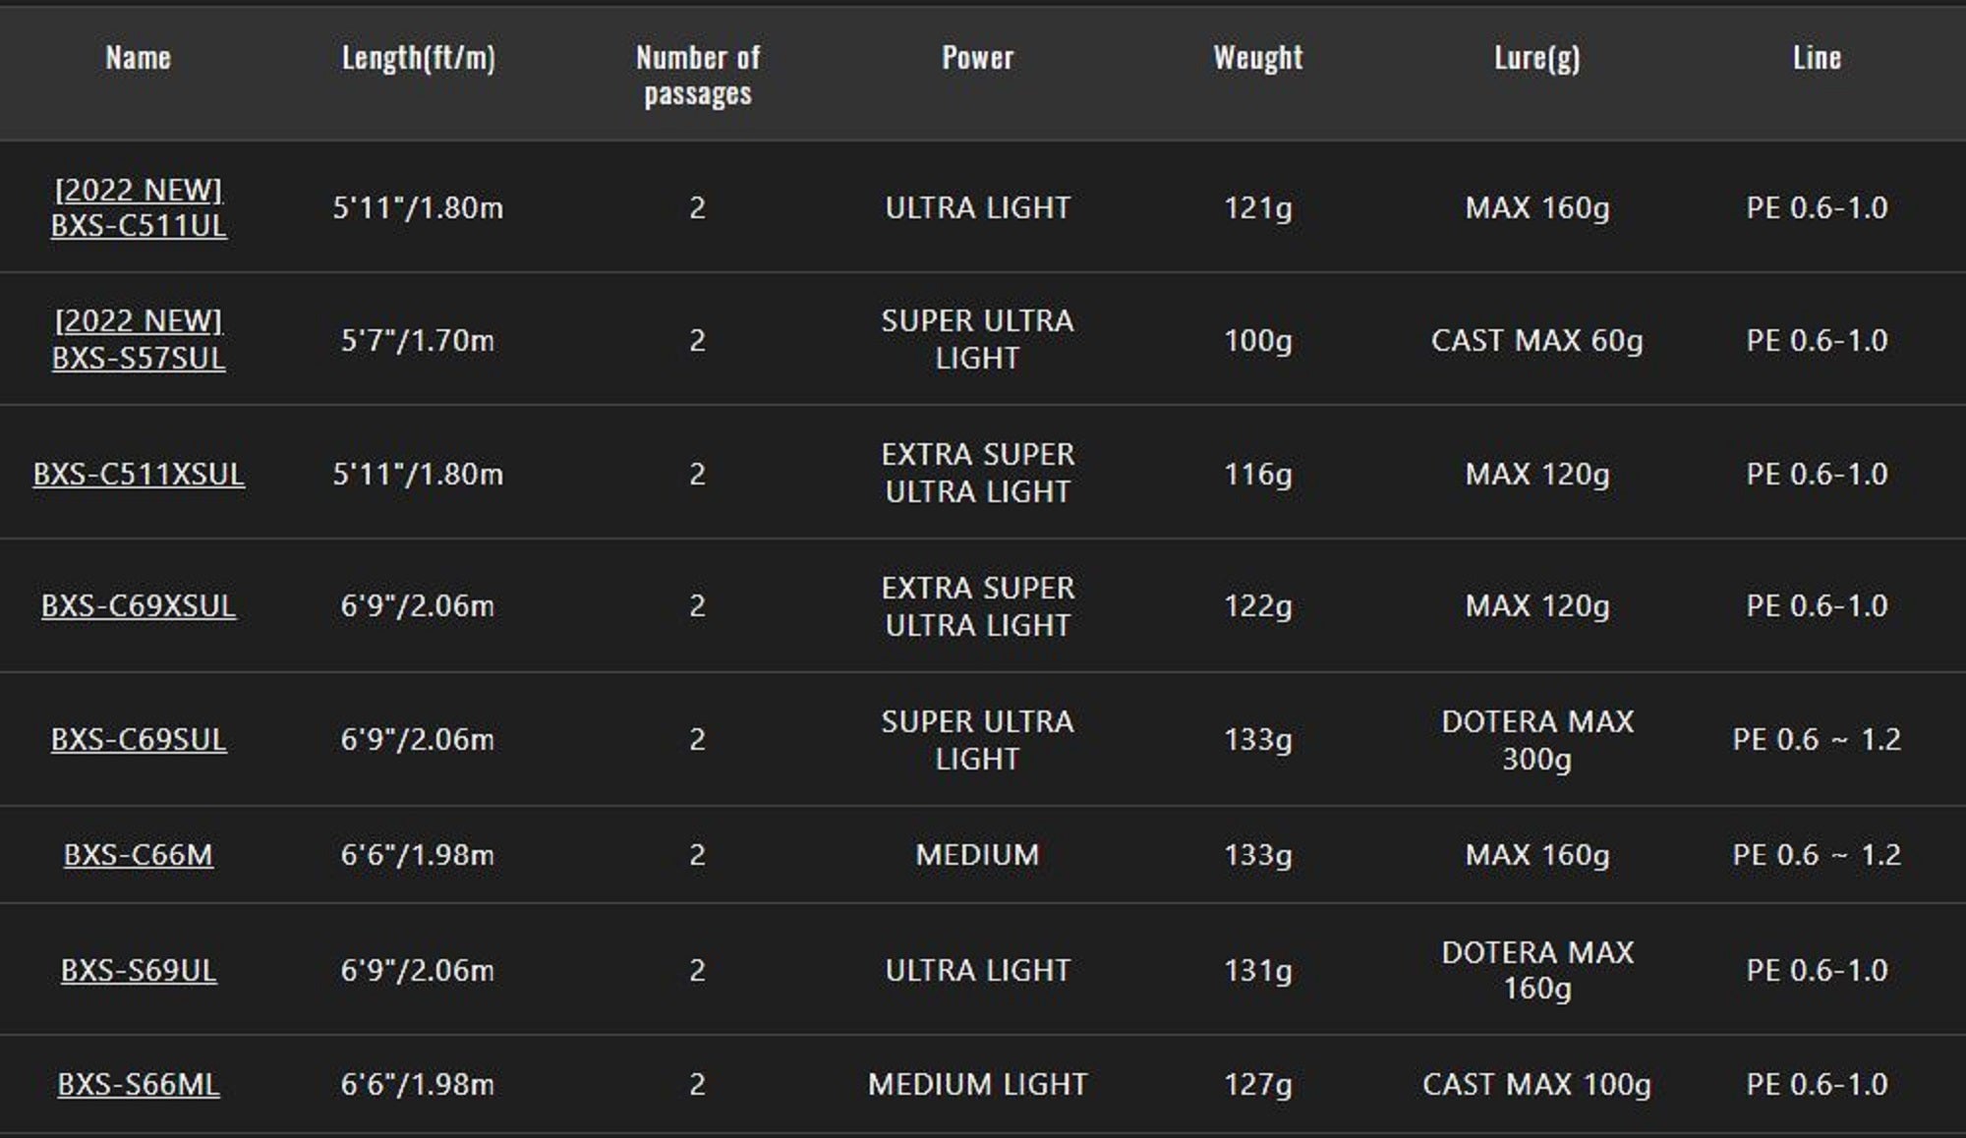Click the DOTERA MAX 300g cell
The image size is (1966, 1138).
pos(1537,740)
